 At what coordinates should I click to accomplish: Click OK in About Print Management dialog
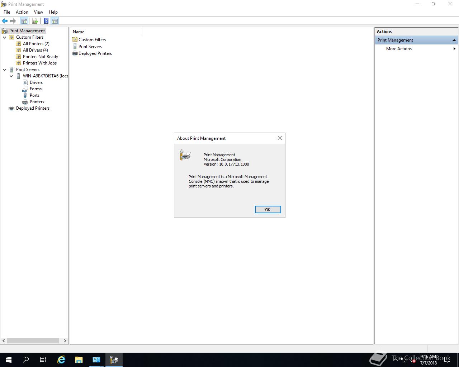[268, 210]
